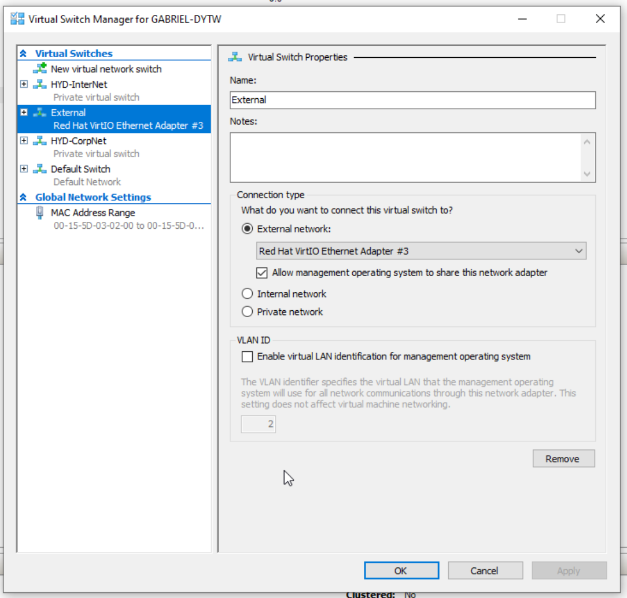
Task: Minimize the Virtual Switch Manager window
Action: (x=522, y=18)
